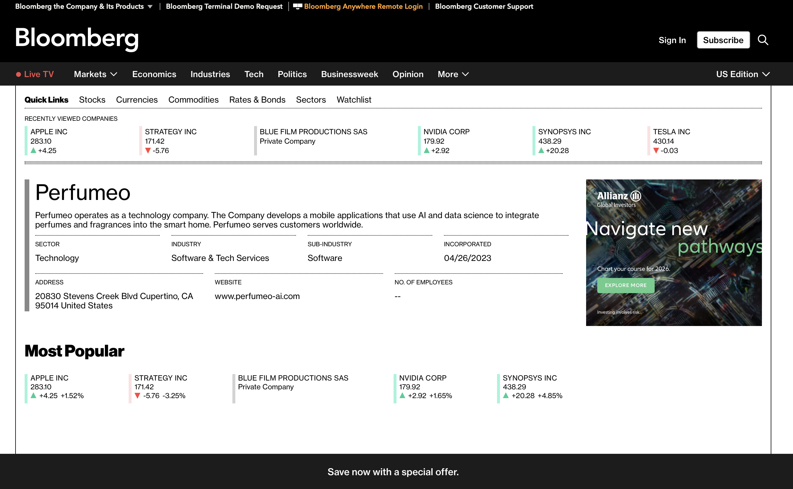Click the Subscribe button
This screenshot has height=489, width=793.
(x=723, y=40)
